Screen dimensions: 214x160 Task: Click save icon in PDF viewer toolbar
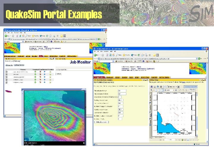pyautogui.click(x=152, y=87)
